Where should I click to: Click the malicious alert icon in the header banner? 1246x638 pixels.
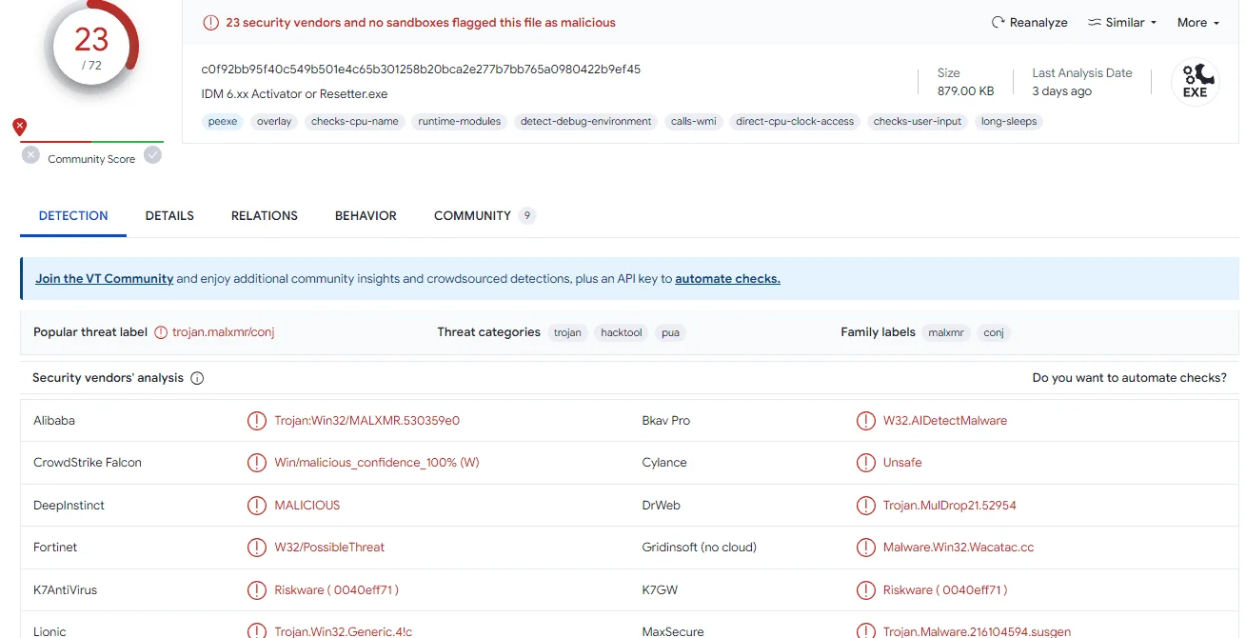coord(210,23)
